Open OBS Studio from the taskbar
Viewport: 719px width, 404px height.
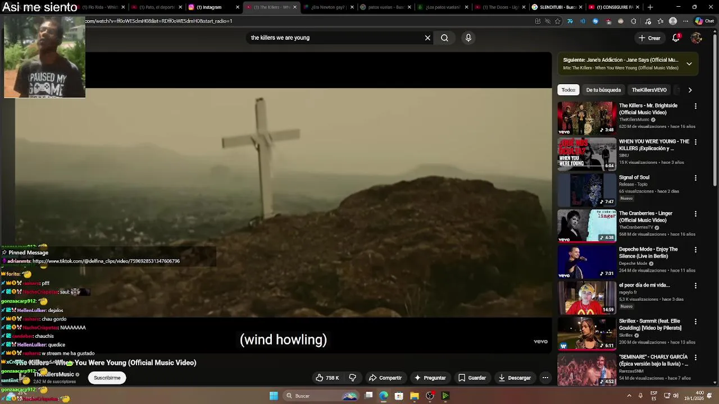coord(430,396)
